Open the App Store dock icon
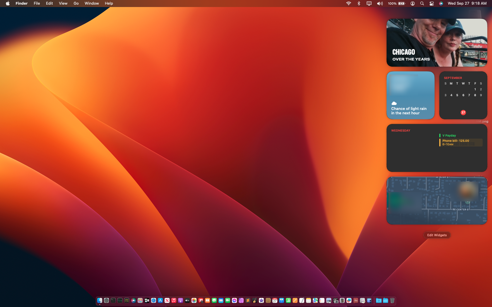 [160, 300]
